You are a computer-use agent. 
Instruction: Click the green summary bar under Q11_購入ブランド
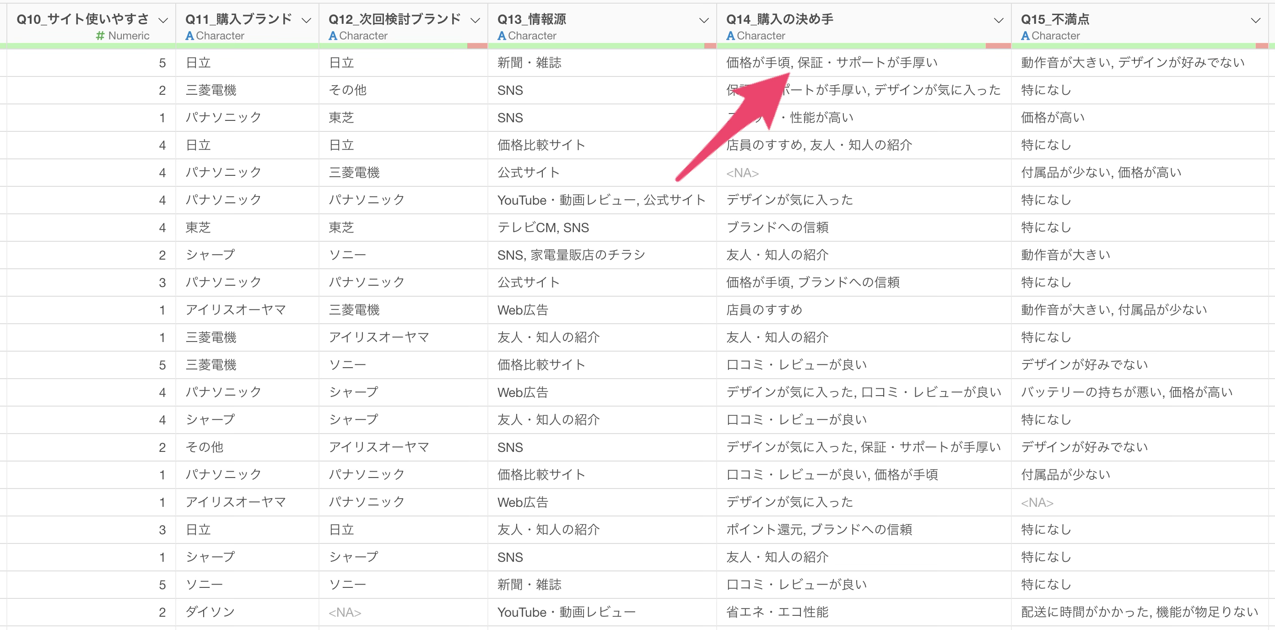click(x=247, y=46)
